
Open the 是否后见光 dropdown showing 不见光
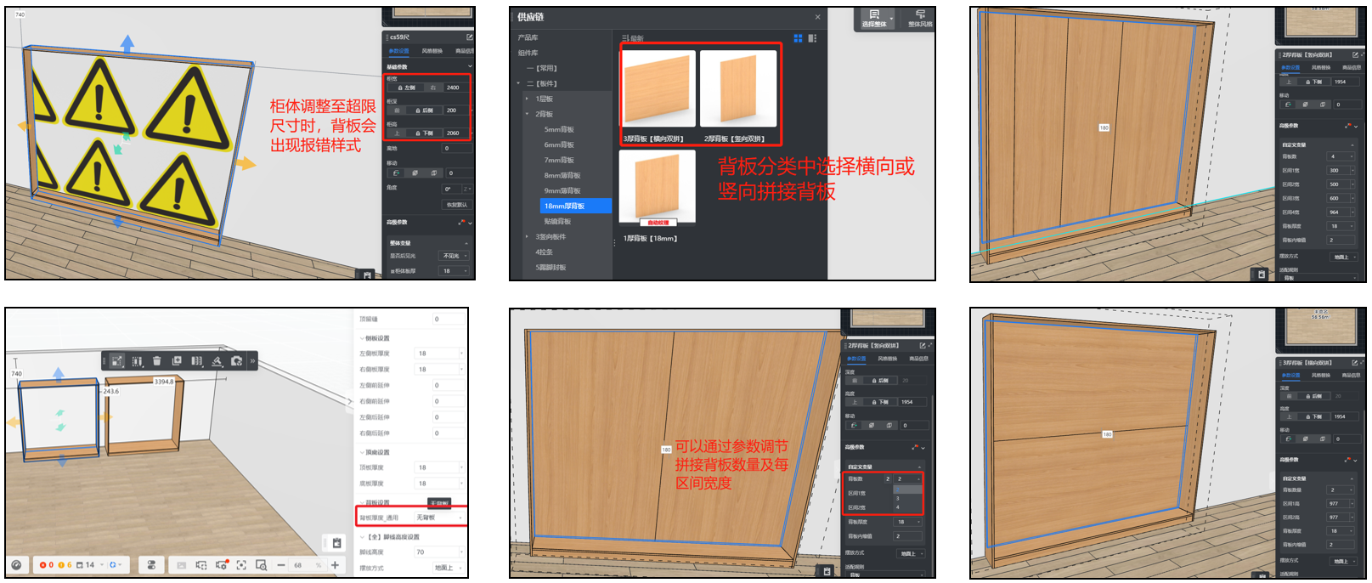[x=454, y=256]
